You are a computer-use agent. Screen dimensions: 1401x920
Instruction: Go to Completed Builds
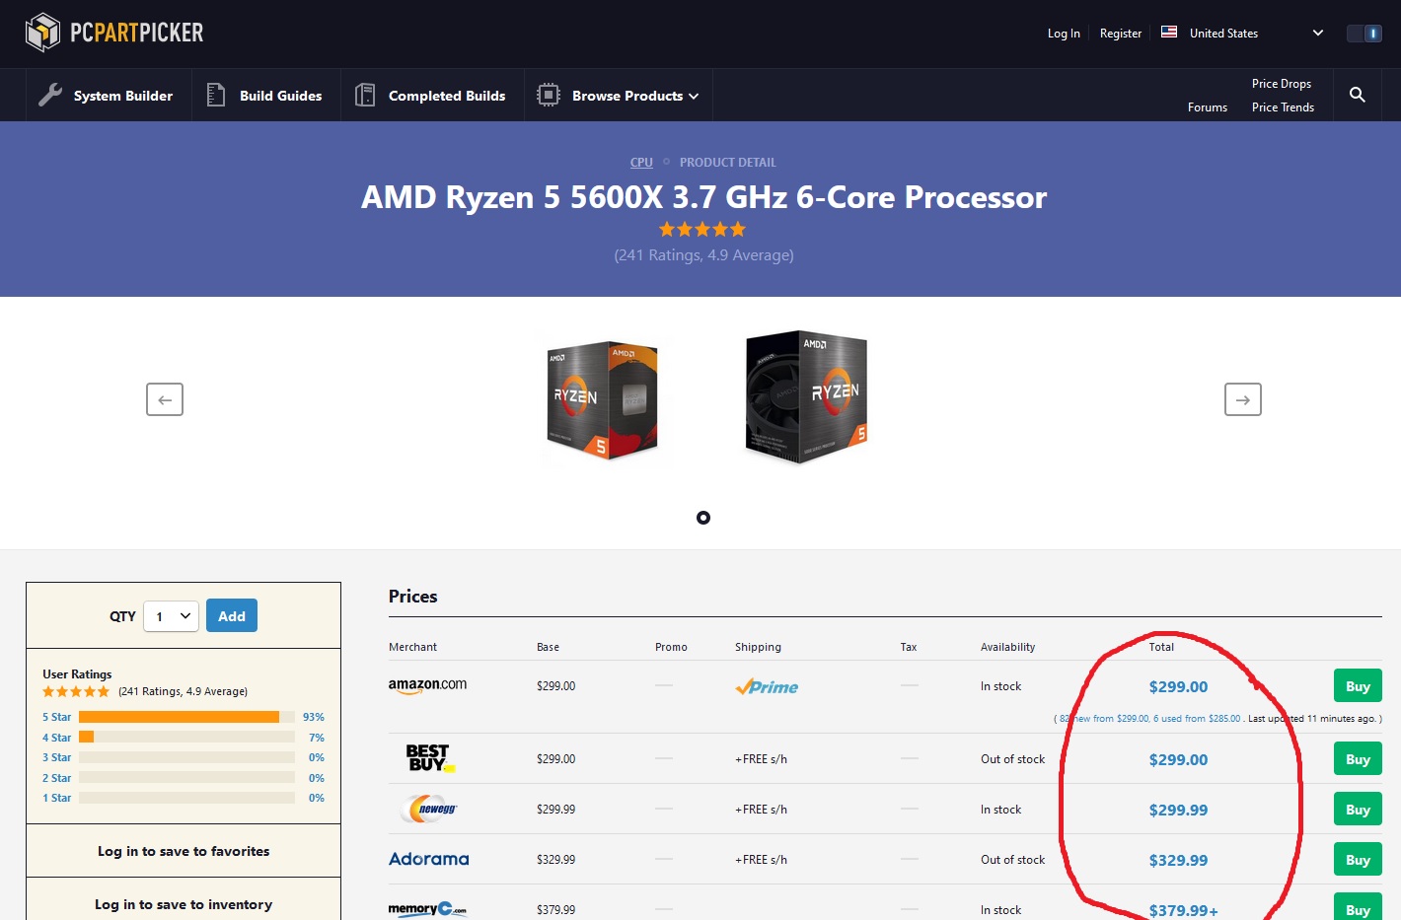(430, 96)
